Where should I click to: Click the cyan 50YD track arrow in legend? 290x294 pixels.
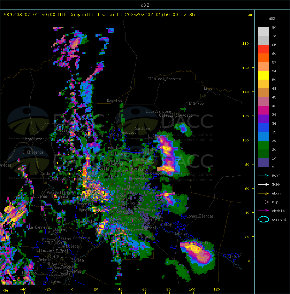pos(264,176)
